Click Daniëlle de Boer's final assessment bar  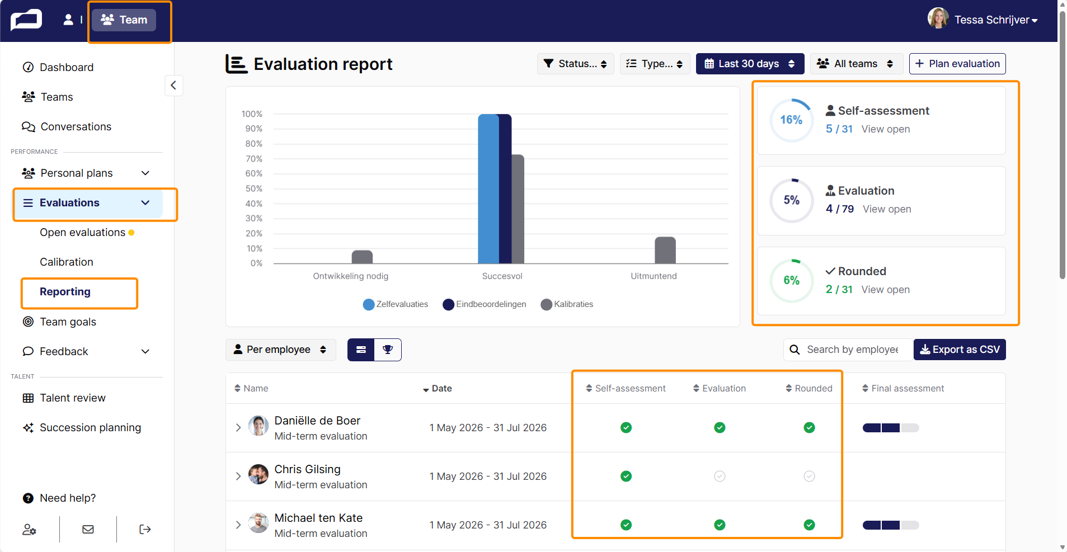coord(891,428)
